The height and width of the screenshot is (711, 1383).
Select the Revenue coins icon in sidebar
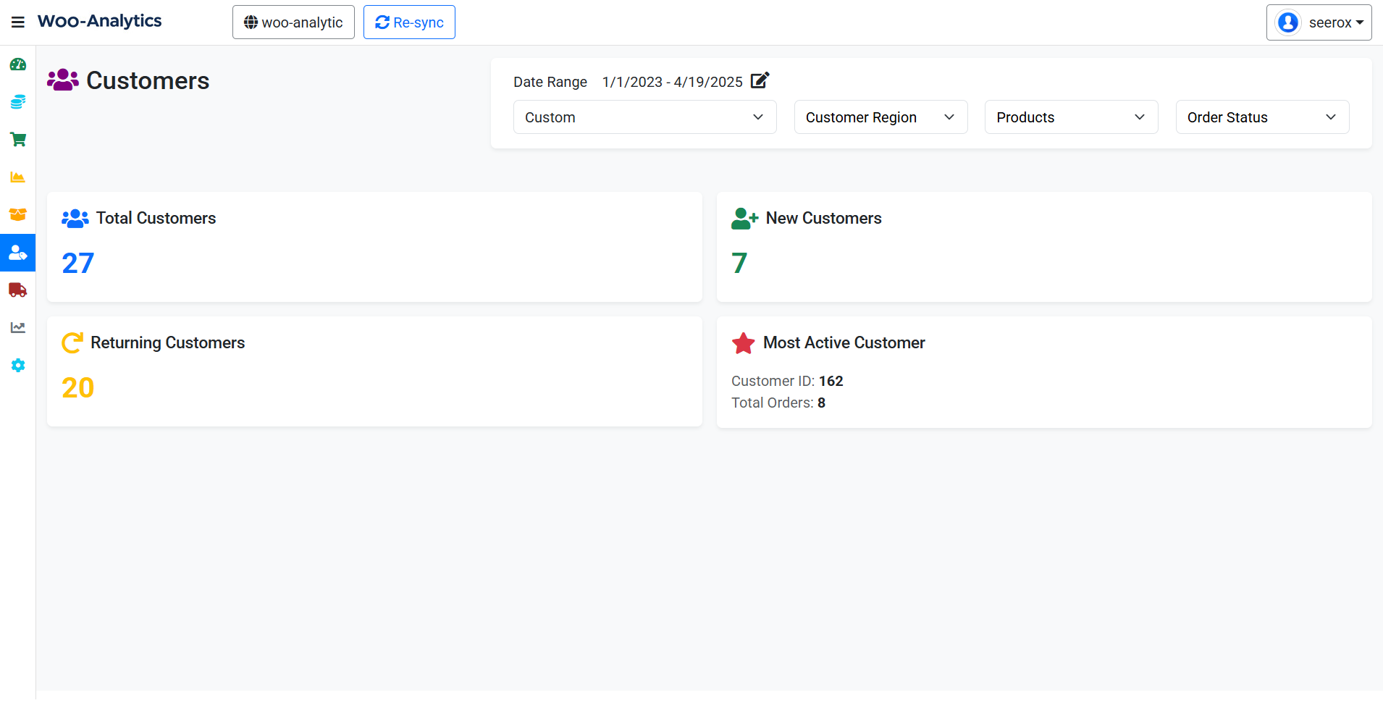[17, 101]
